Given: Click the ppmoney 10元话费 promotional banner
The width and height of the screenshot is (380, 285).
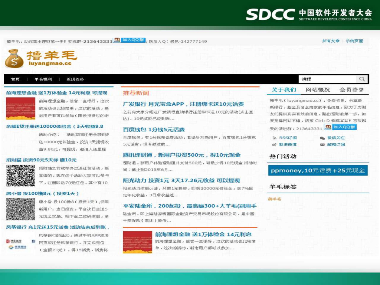Looking at the screenshot, I should tap(318, 171).
